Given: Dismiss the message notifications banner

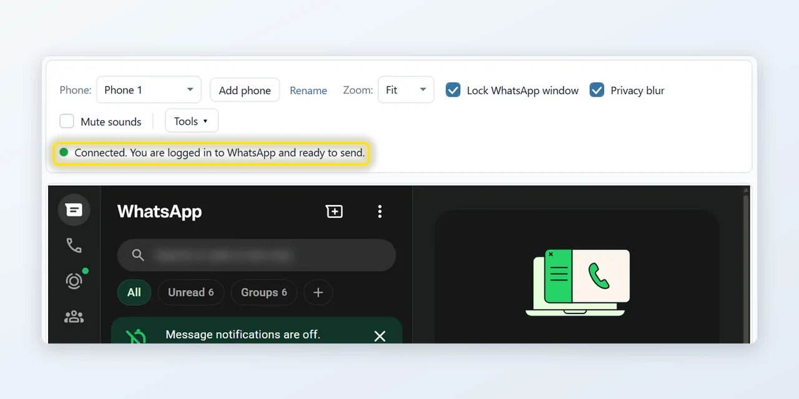Looking at the screenshot, I should (x=380, y=336).
